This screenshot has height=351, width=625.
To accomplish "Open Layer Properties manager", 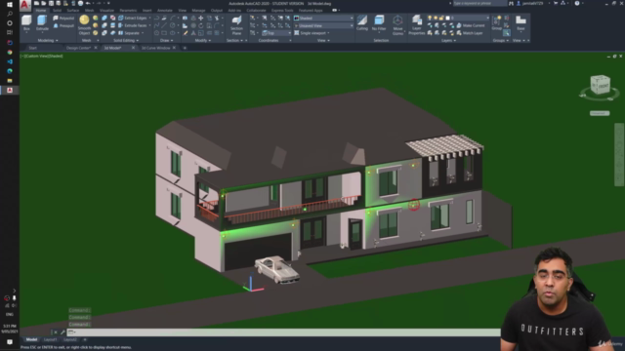I will point(417,25).
